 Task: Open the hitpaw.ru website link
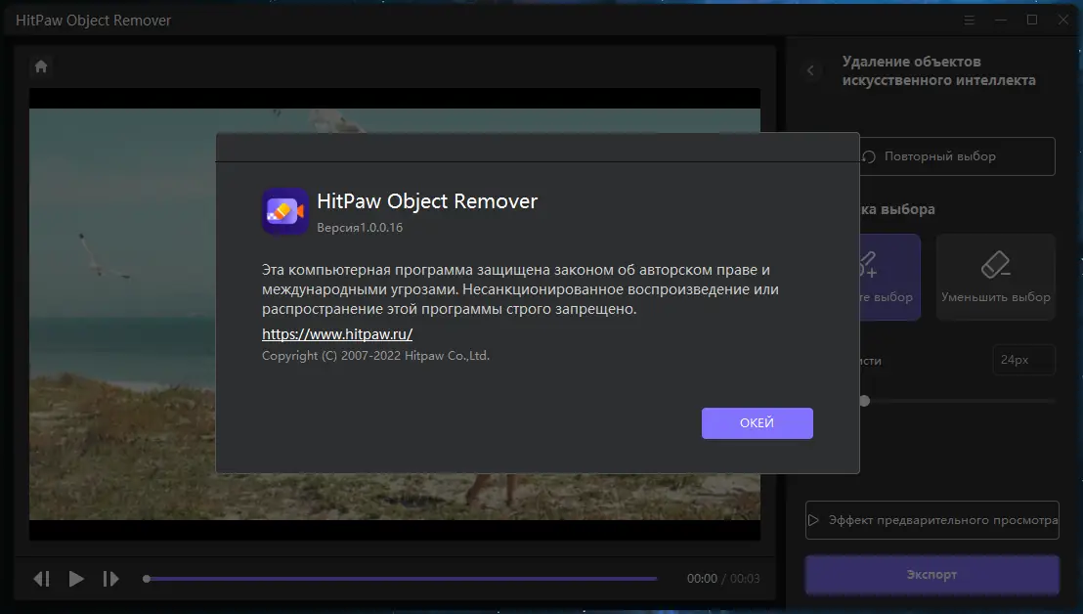click(336, 333)
